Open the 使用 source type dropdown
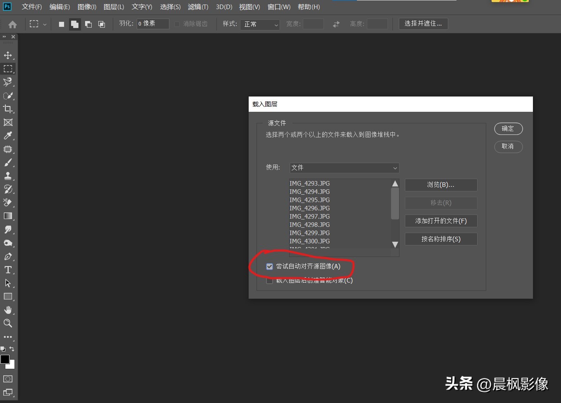Image resolution: width=561 pixels, height=403 pixels. point(344,168)
